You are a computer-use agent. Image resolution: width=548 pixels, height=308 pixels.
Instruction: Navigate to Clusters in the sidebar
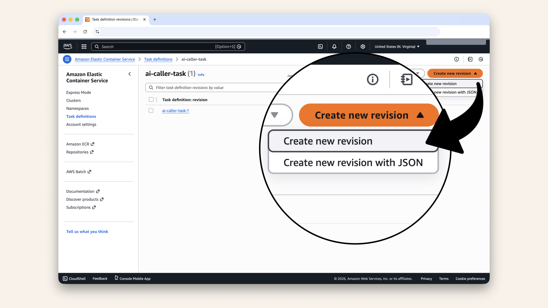pos(73,100)
